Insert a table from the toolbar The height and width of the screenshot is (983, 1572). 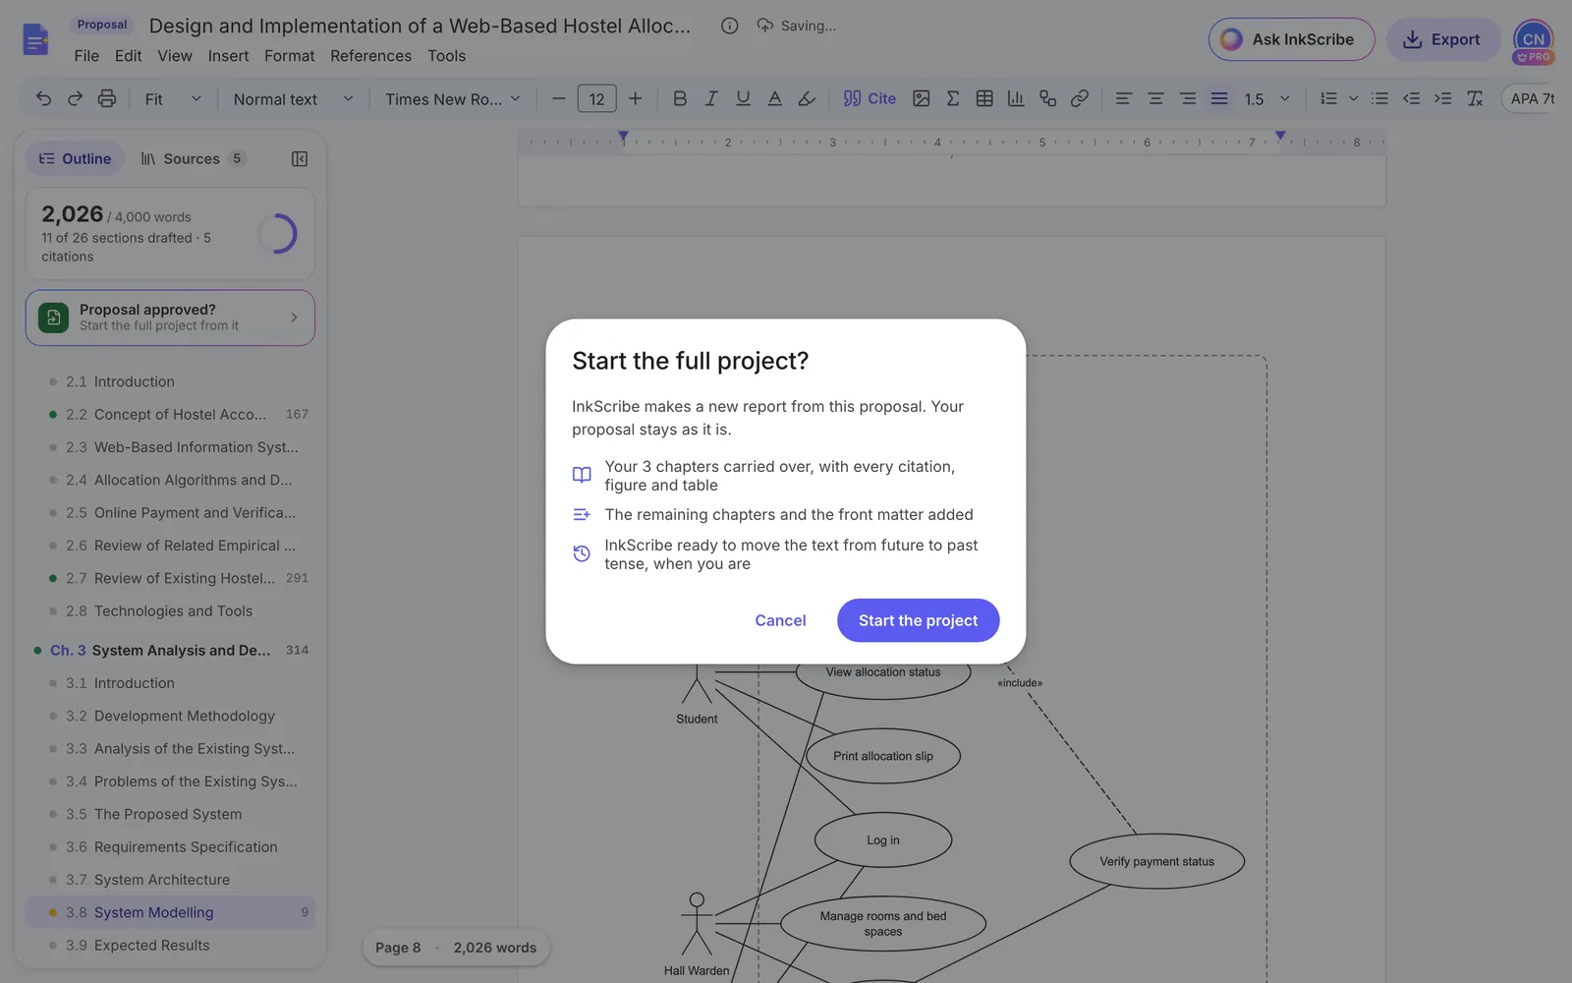[x=984, y=98]
